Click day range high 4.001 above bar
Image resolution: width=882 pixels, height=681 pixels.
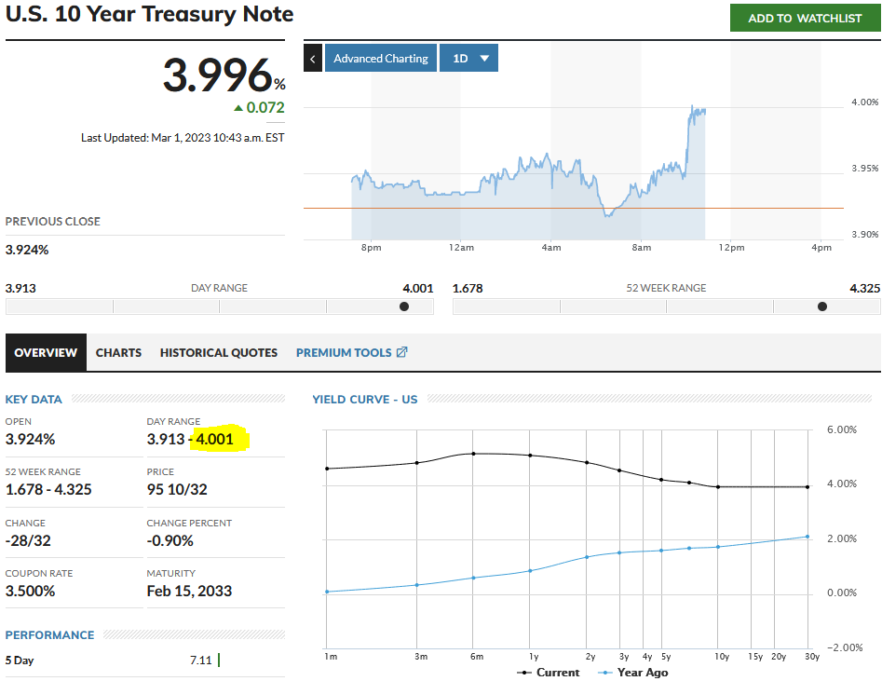(418, 288)
